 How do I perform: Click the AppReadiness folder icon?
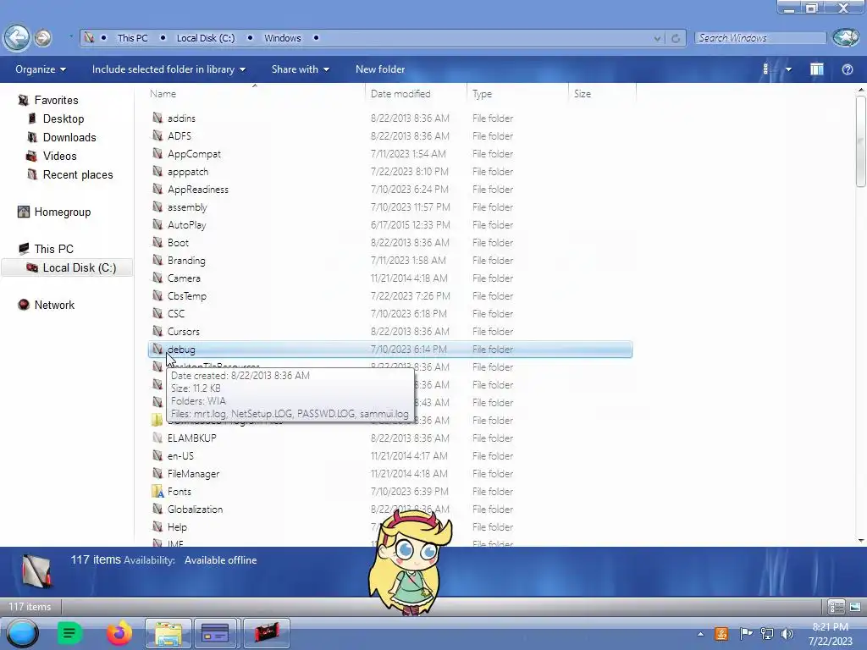pos(157,189)
